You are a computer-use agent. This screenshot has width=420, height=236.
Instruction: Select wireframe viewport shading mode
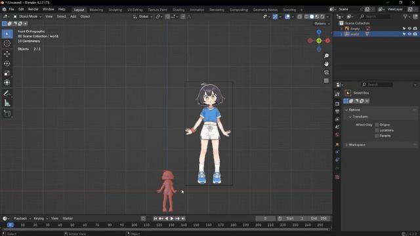306,16
